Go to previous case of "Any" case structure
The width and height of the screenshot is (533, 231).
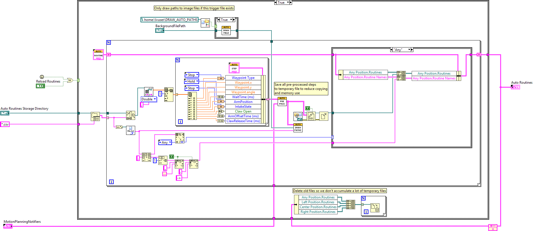click(x=392, y=50)
